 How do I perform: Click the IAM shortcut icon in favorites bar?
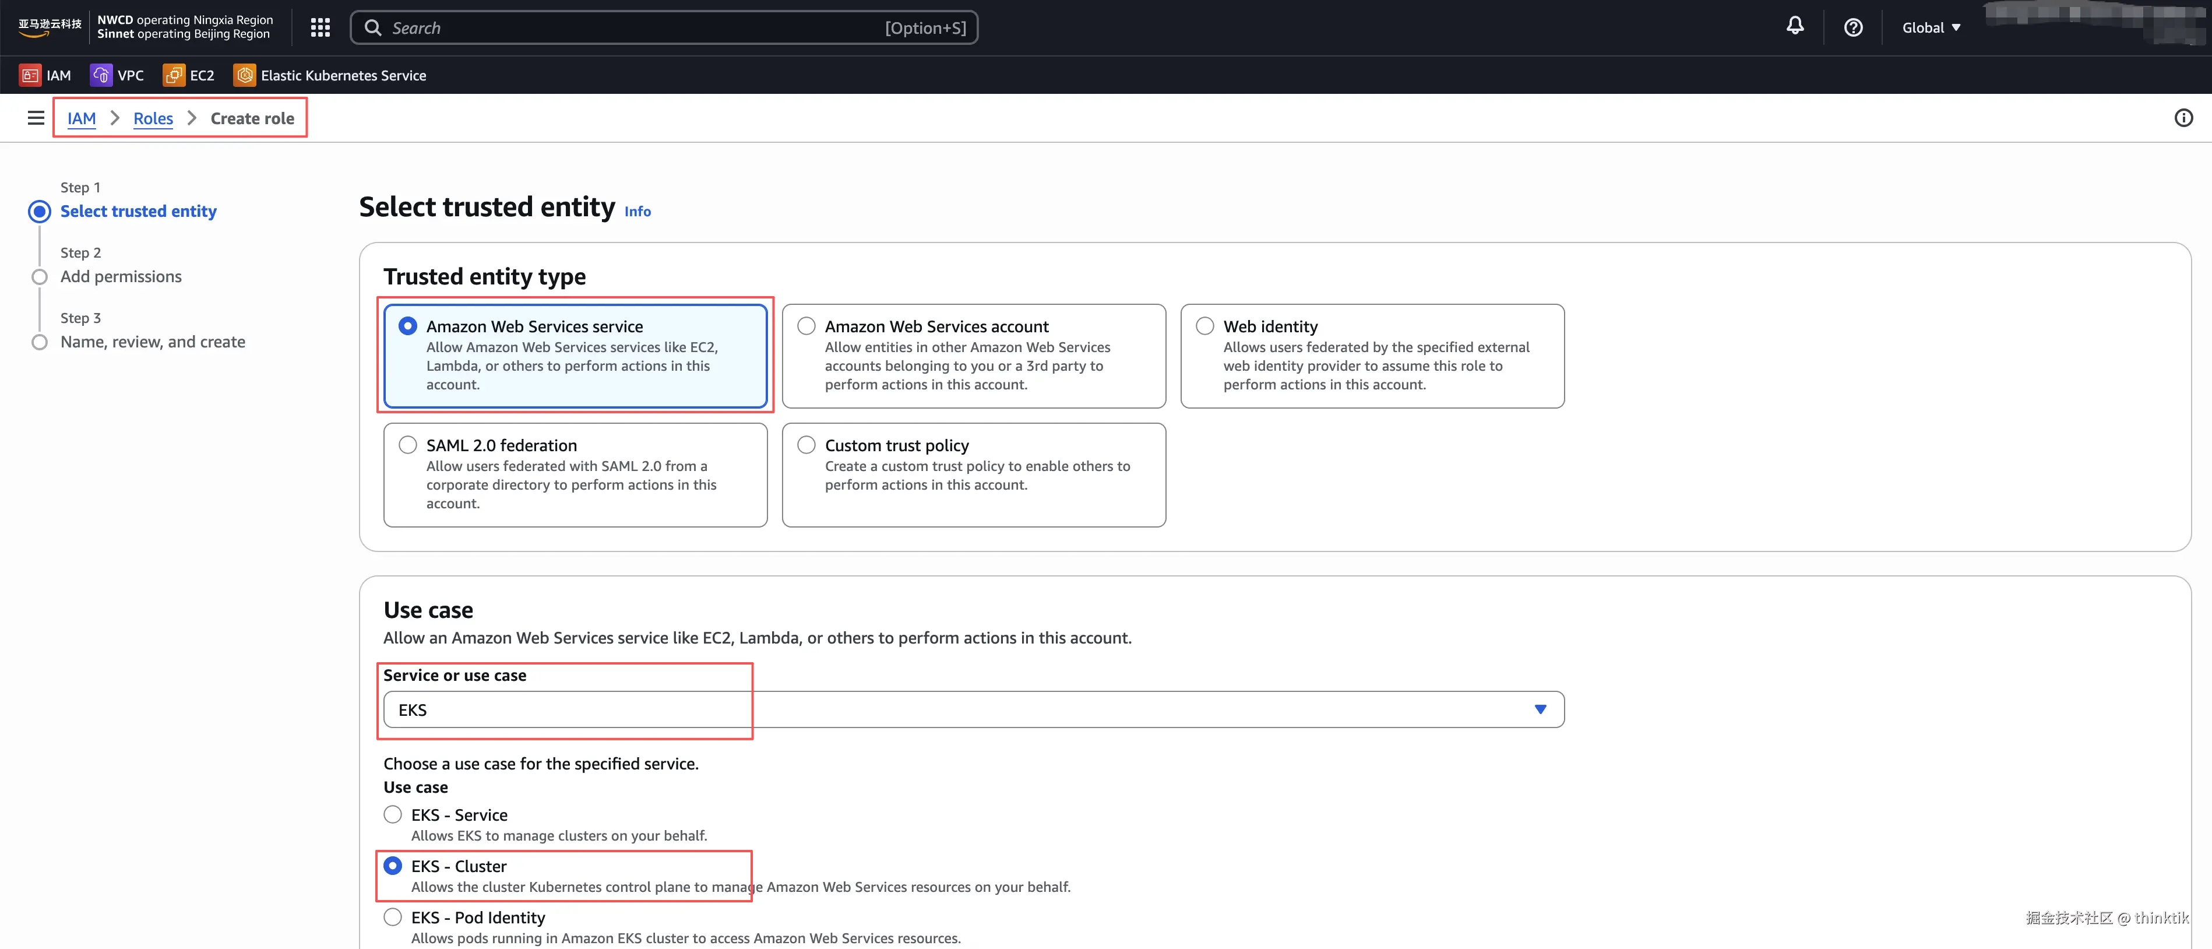tap(30, 76)
